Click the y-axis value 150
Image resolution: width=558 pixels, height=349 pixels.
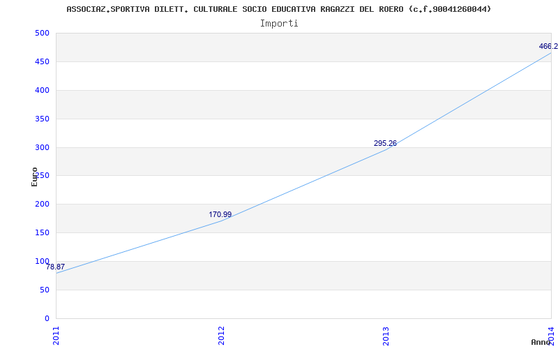click(42, 232)
